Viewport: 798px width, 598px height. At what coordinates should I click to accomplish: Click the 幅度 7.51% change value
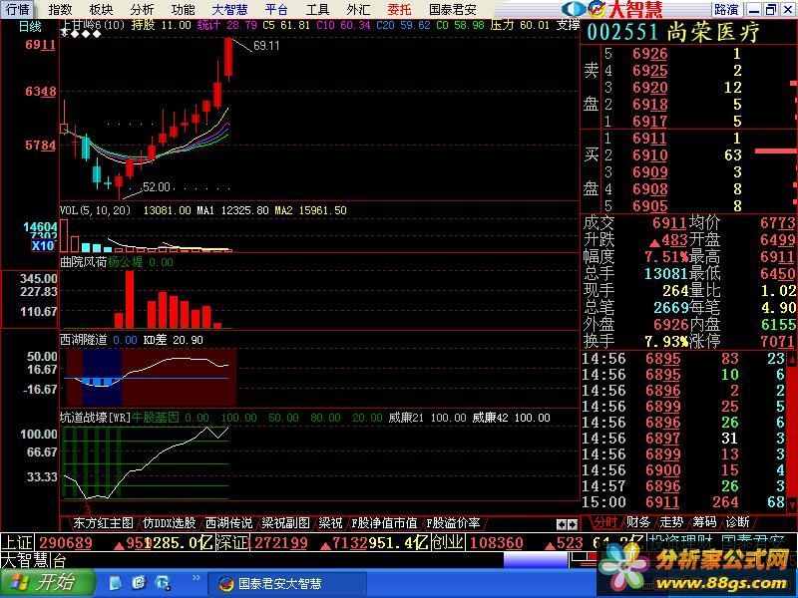pyautogui.click(x=666, y=256)
